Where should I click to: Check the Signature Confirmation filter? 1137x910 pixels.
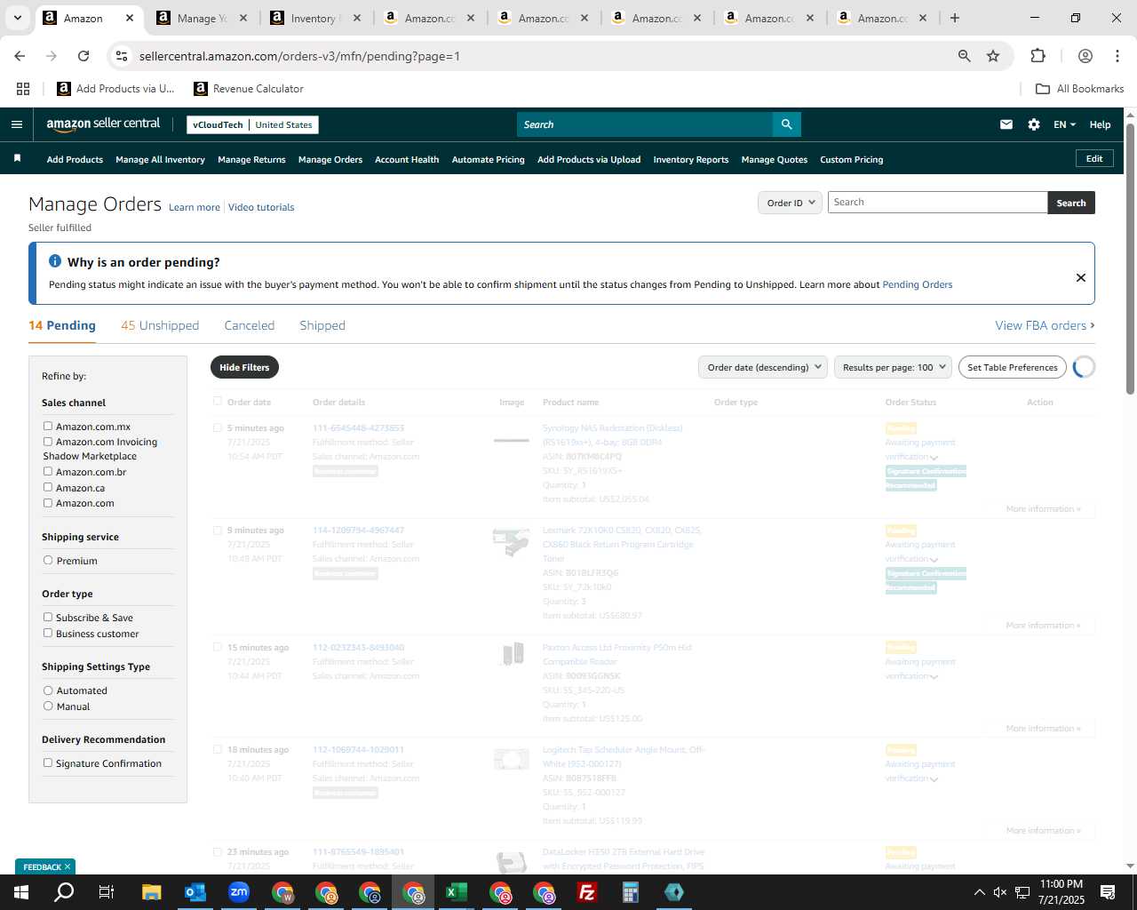(48, 762)
